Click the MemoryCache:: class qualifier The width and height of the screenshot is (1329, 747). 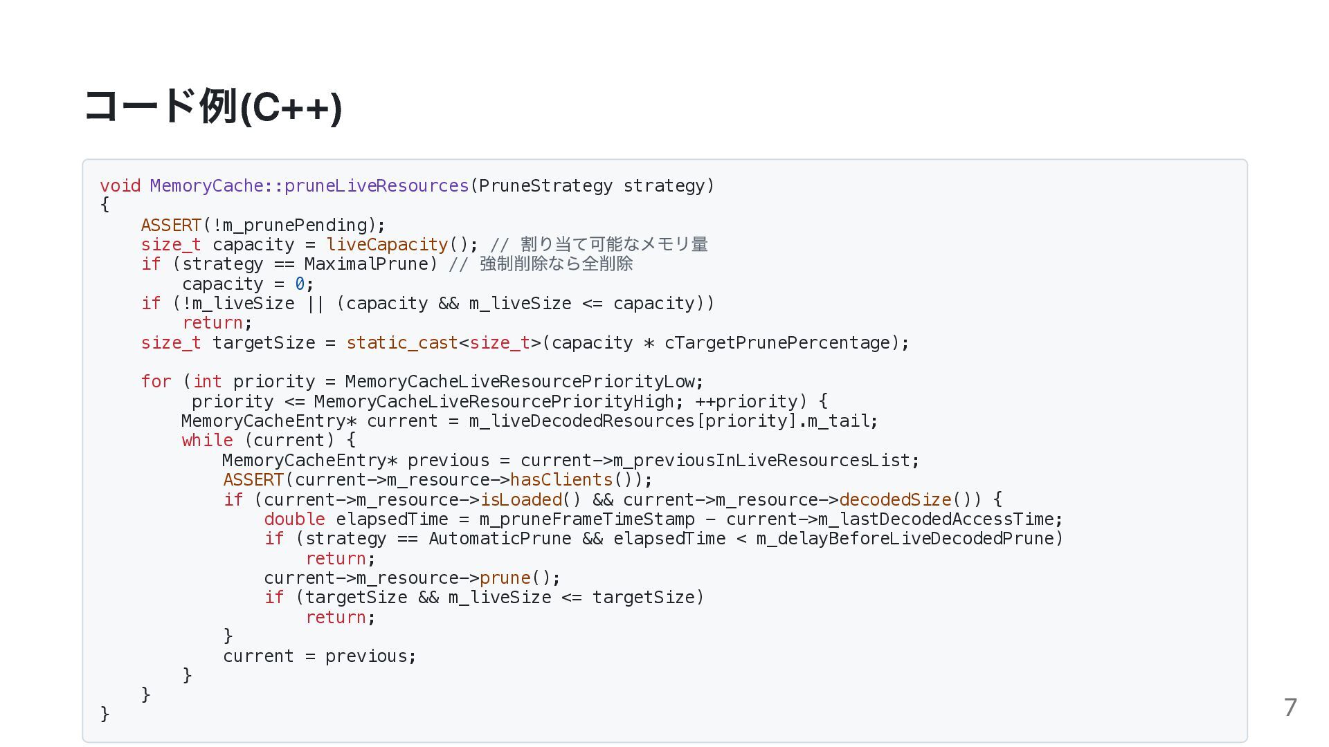[217, 185]
